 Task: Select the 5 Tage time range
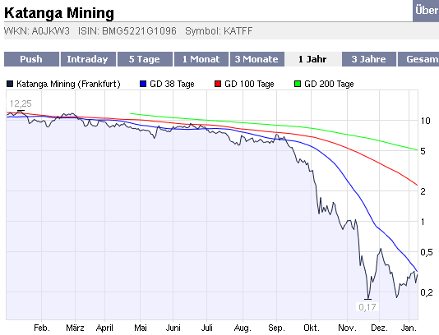[145, 59]
